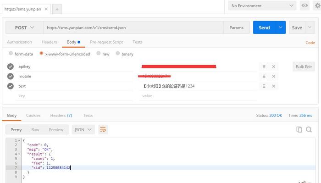Click the 200 OK status text
321x183 pixels.
click(276, 116)
